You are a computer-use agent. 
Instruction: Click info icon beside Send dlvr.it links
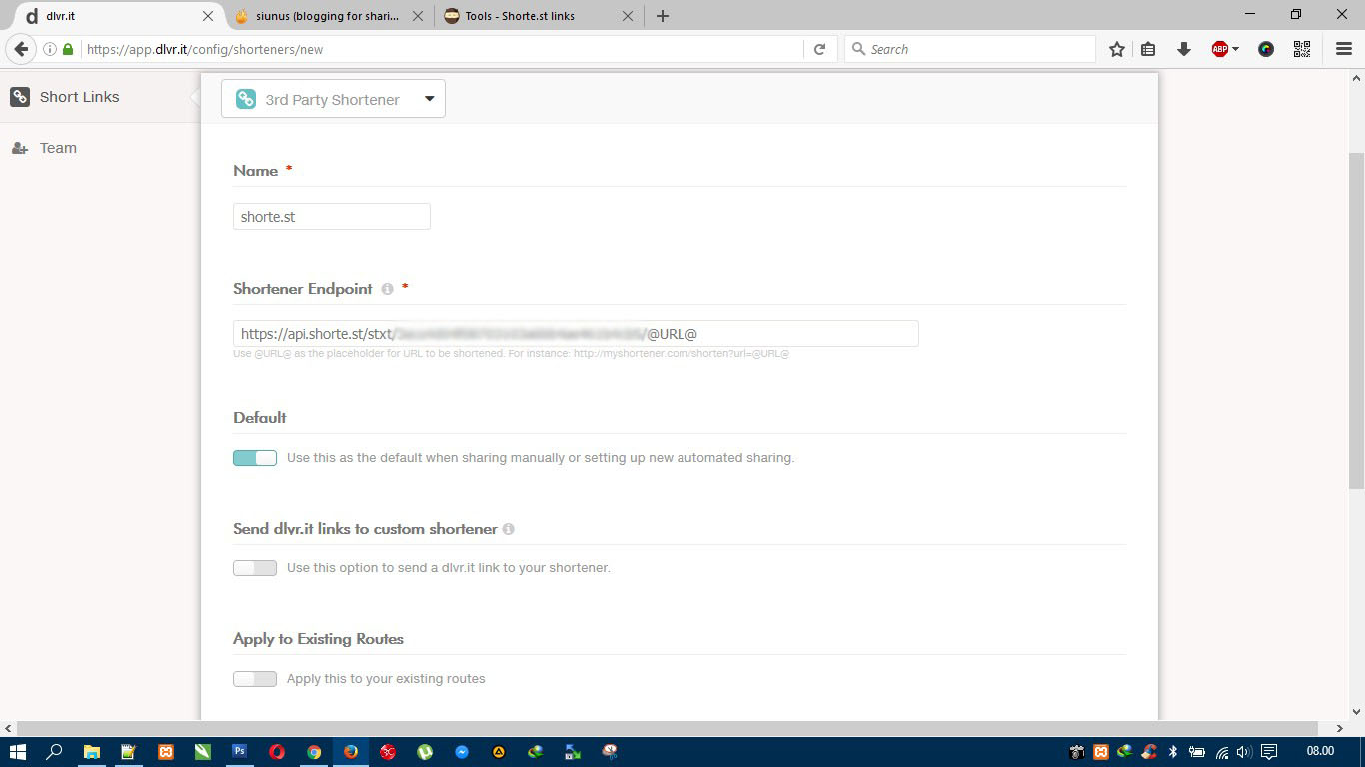click(509, 529)
